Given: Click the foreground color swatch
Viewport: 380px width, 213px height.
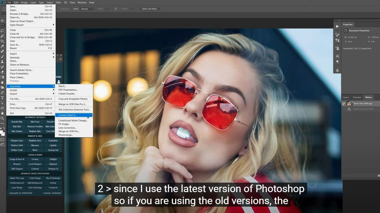Looking at the screenshot, I should 2,132.
